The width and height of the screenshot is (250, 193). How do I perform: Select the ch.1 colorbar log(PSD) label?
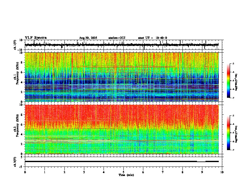click(x=236, y=82)
